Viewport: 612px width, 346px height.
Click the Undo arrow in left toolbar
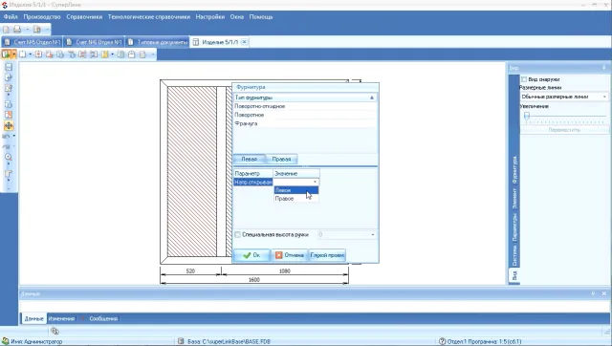(7, 136)
